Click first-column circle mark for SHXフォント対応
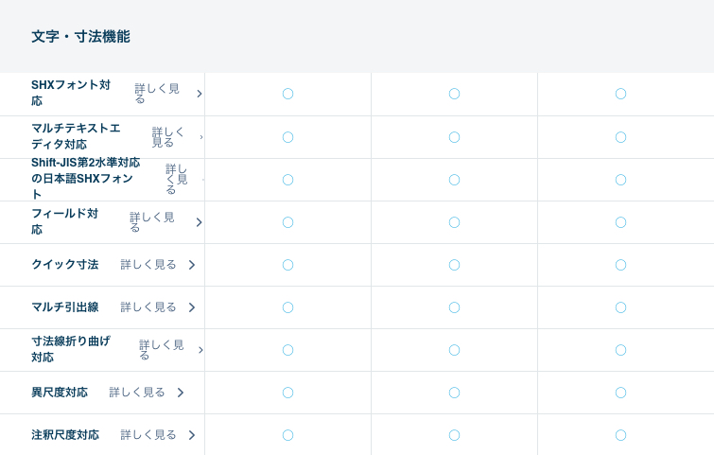This screenshot has height=455, width=714. pyautogui.click(x=287, y=94)
